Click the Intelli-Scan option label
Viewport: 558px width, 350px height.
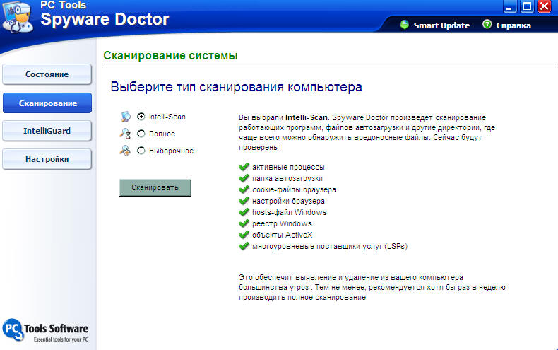click(167, 117)
